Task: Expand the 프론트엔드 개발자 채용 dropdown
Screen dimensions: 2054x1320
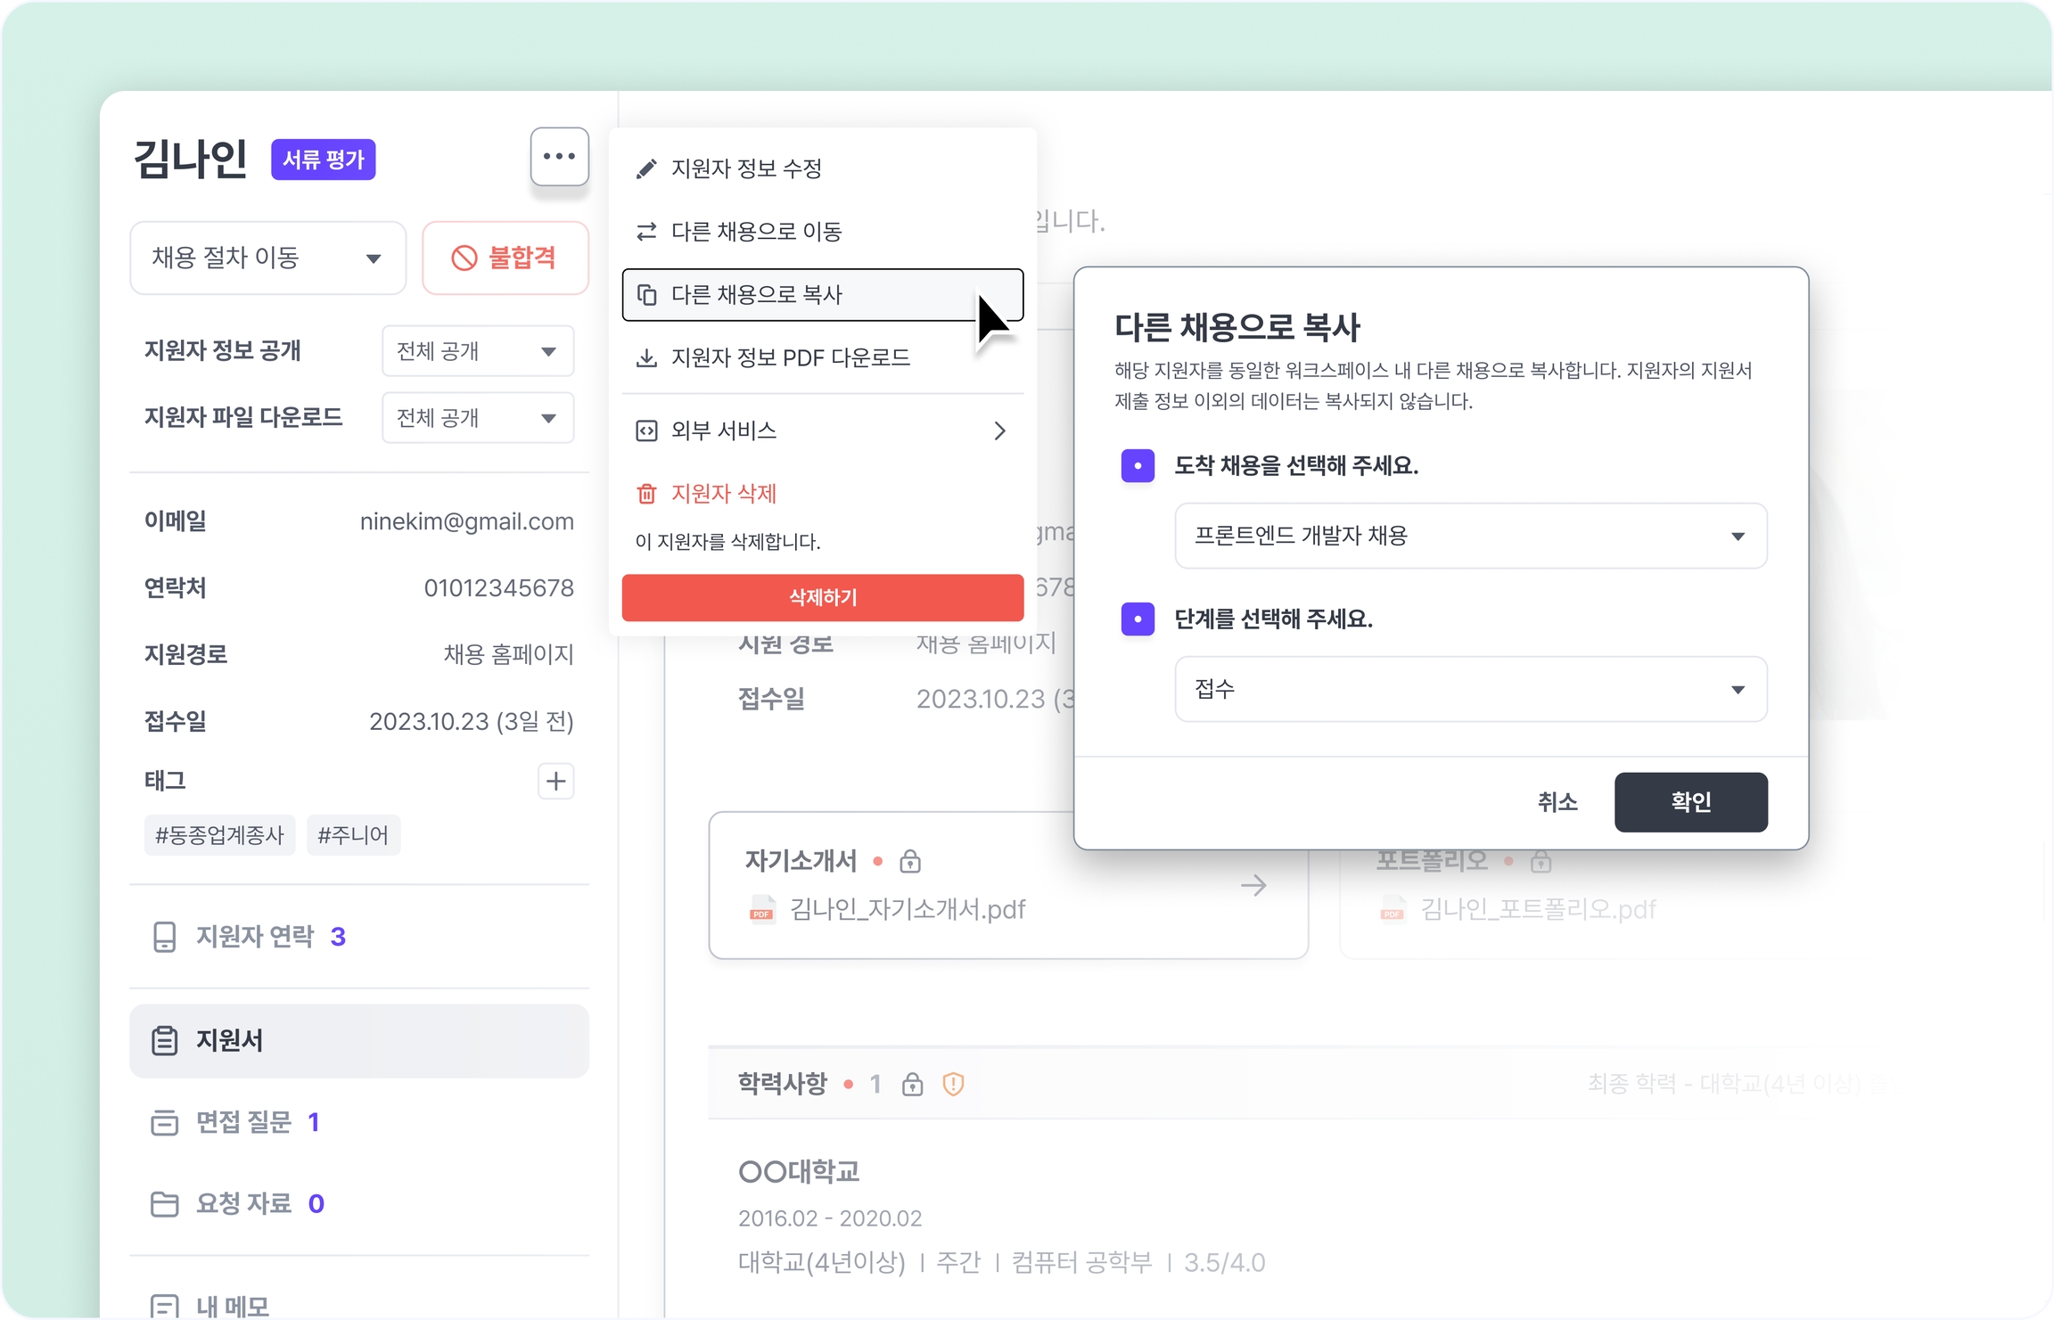Action: [1470, 536]
